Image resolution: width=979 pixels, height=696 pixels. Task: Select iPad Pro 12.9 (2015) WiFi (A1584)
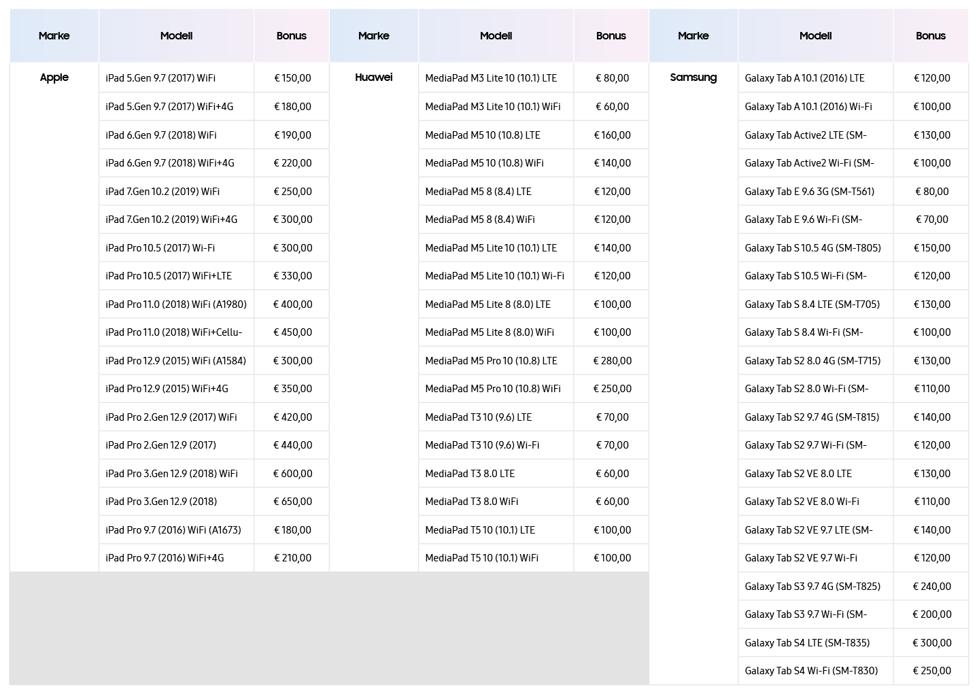tap(176, 361)
